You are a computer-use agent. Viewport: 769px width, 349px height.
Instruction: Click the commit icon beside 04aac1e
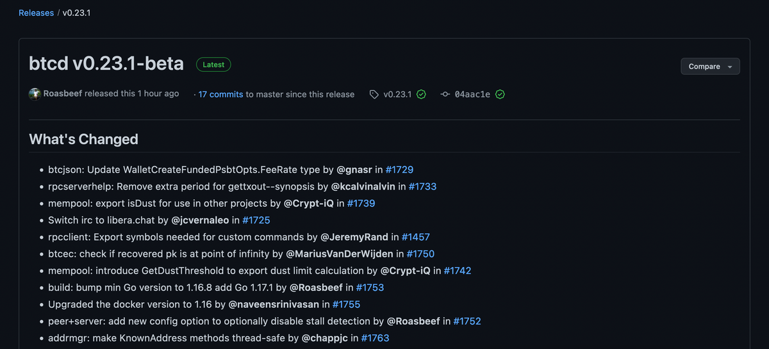(x=445, y=94)
